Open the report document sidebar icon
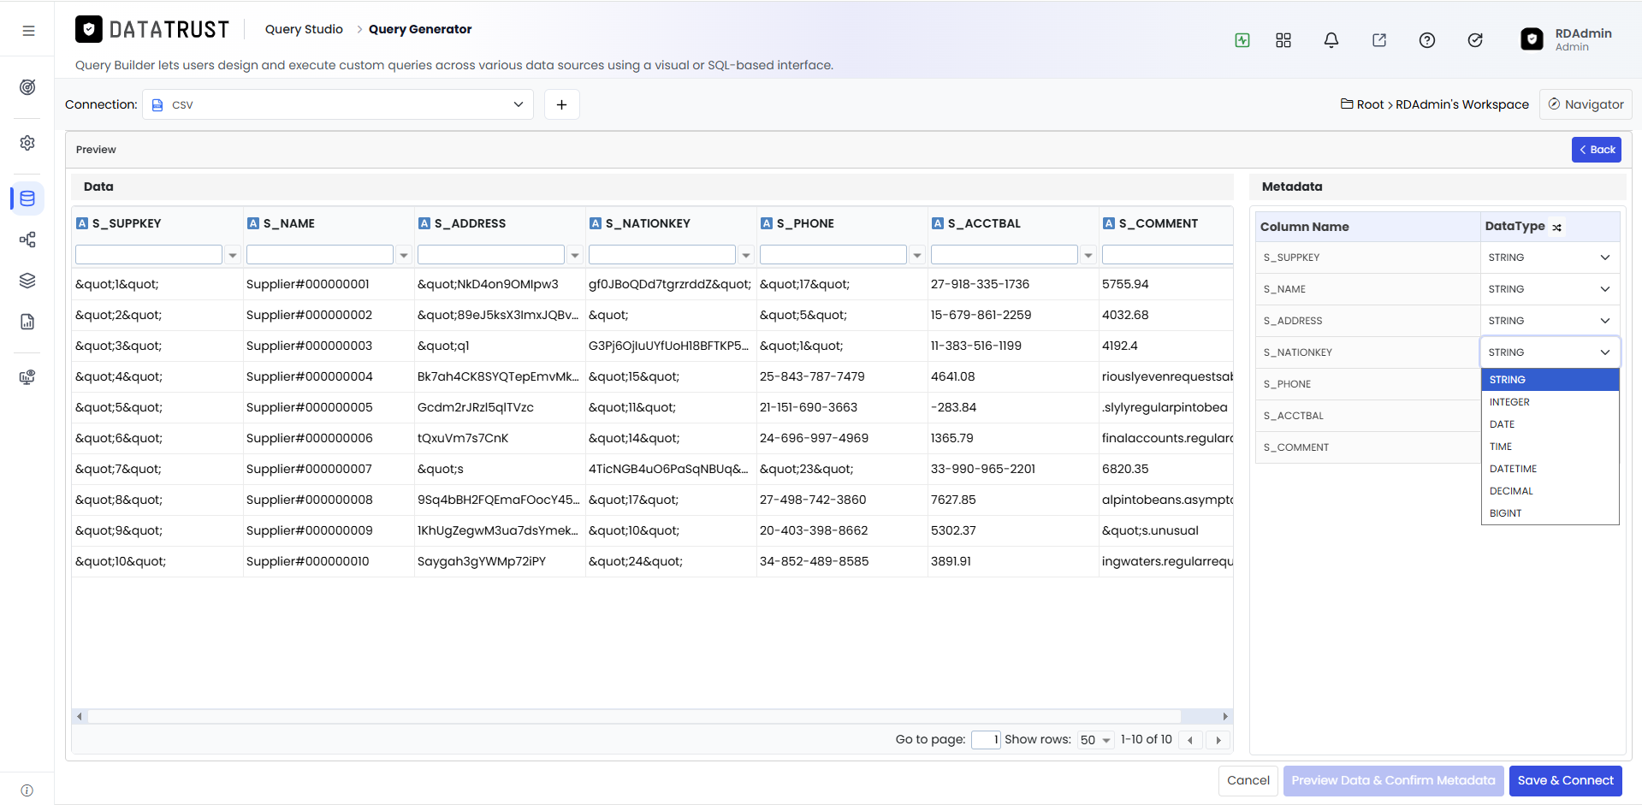The height and width of the screenshot is (805, 1642). point(27,322)
